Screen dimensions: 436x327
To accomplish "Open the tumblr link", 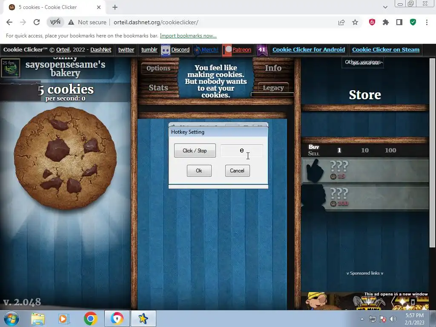I will (x=149, y=50).
